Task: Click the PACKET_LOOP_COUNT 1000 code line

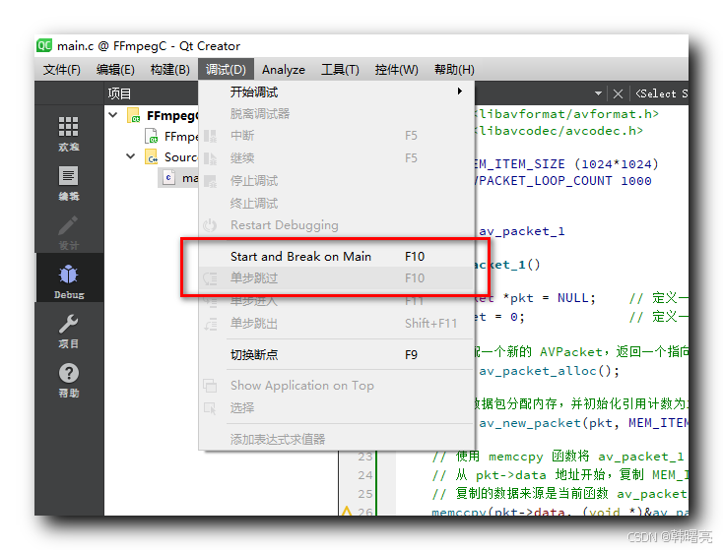Action: pyautogui.click(x=563, y=181)
